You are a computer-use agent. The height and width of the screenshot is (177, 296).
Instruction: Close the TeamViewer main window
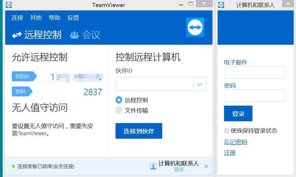(204, 3)
